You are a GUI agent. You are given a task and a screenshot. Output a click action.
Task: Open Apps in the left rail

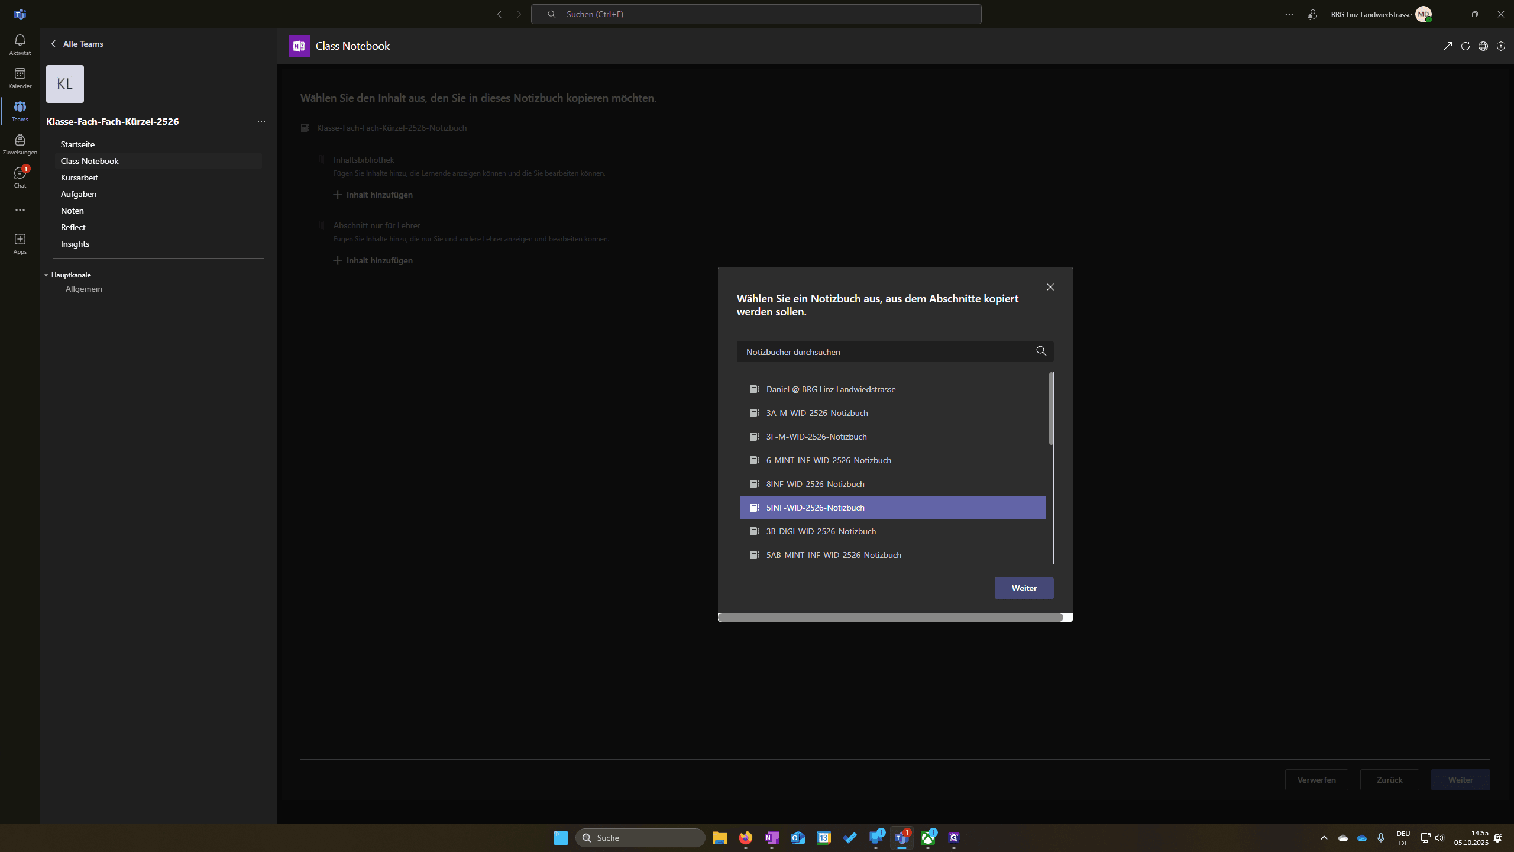[x=20, y=243]
